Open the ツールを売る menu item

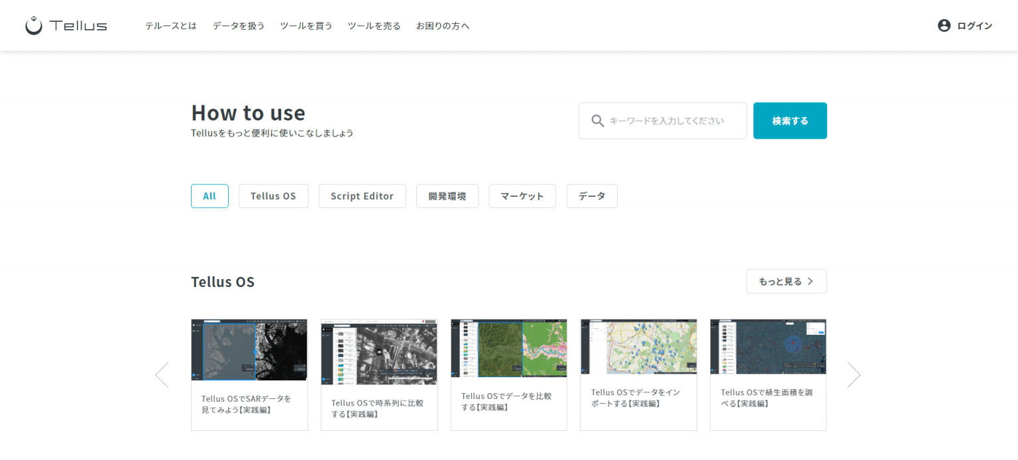[374, 26]
